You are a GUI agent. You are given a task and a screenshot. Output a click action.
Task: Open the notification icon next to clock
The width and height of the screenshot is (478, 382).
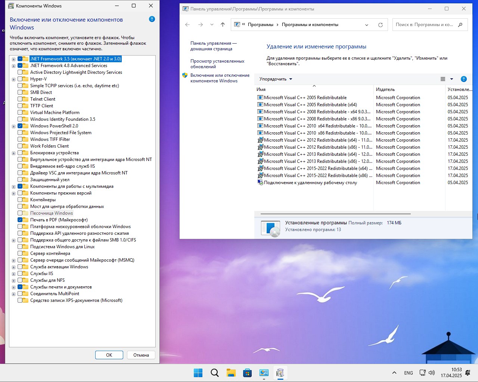coord(468,373)
